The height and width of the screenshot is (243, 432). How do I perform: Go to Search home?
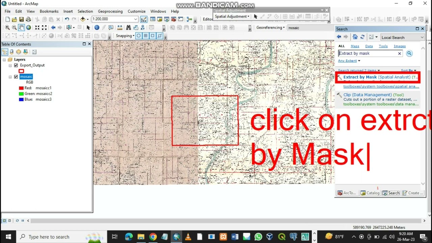[x=355, y=37]
